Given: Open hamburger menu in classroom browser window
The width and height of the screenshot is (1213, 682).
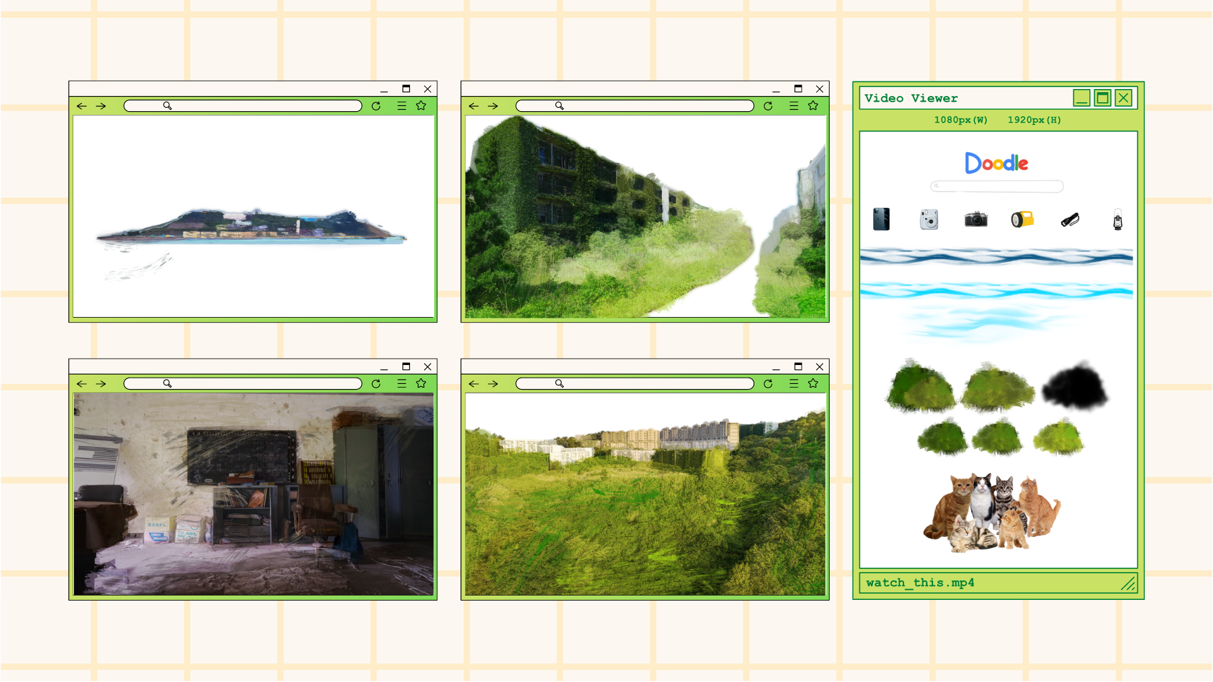Looking at the screenshot, I should tap(402, 383).
